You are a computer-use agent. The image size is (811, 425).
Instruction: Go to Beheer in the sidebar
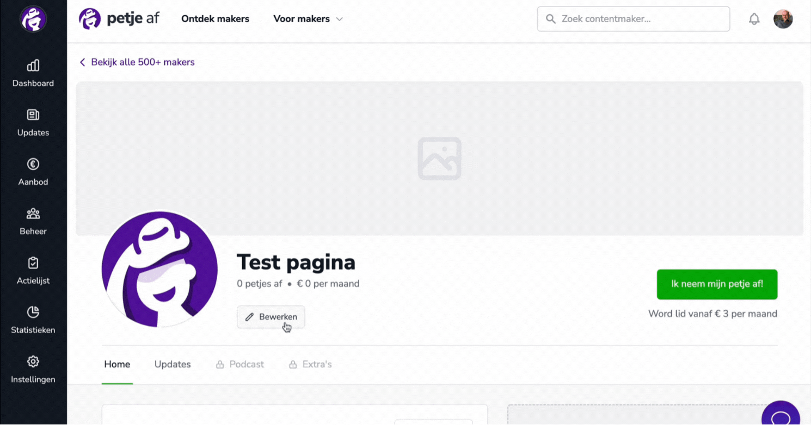click(x=33, y=222)
